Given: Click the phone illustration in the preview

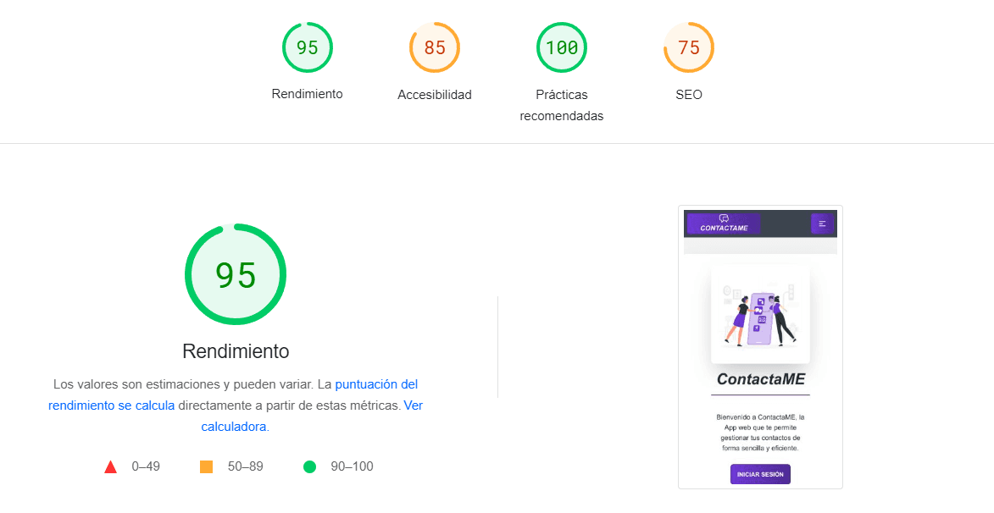Looking at the screenshot, I should pyautogui.click(x=760, y=314).
